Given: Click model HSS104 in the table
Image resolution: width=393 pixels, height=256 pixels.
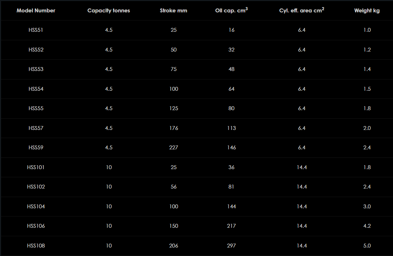Looking at the screenshot, I should coord(36,207).
